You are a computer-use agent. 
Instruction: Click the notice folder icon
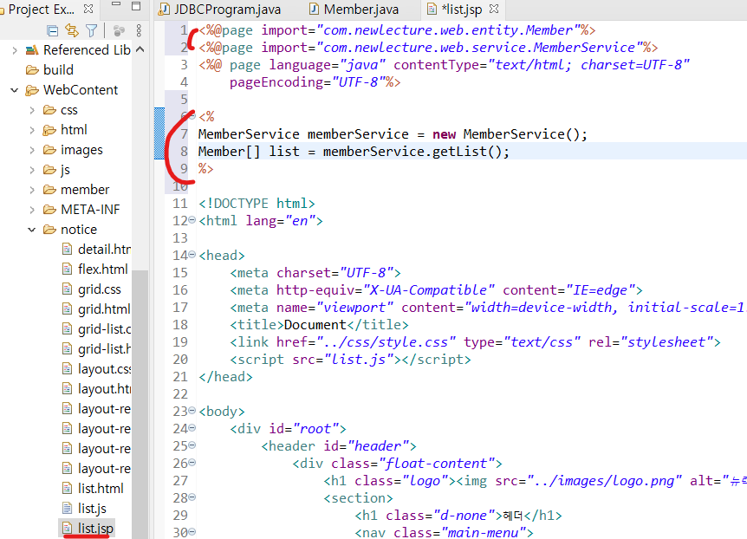pos(49,230)
